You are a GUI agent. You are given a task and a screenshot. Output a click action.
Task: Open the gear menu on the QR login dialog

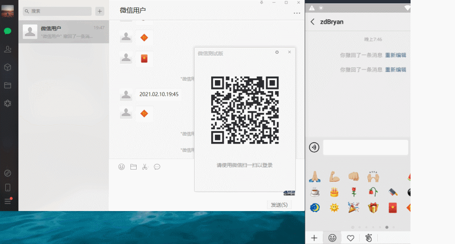277,52
